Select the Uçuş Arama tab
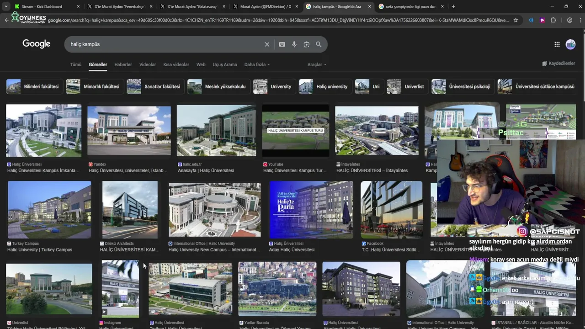Viewport: 585px width, 329px height. coord(225,64)
